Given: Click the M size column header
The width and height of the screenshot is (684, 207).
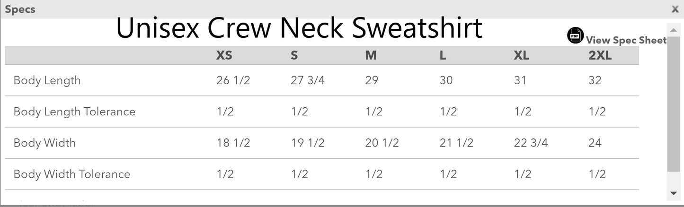Looking at the screenshot, I should coord(371,56).
